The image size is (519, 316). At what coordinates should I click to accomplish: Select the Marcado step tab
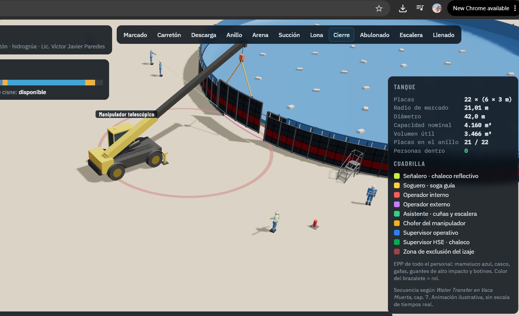[x=135, y=35]
